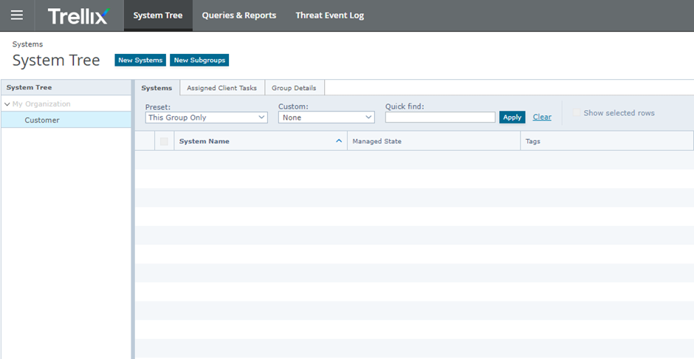The image size is (694, 359).
Task: Open the hamburger navigation menu
Action: (16, 16)
